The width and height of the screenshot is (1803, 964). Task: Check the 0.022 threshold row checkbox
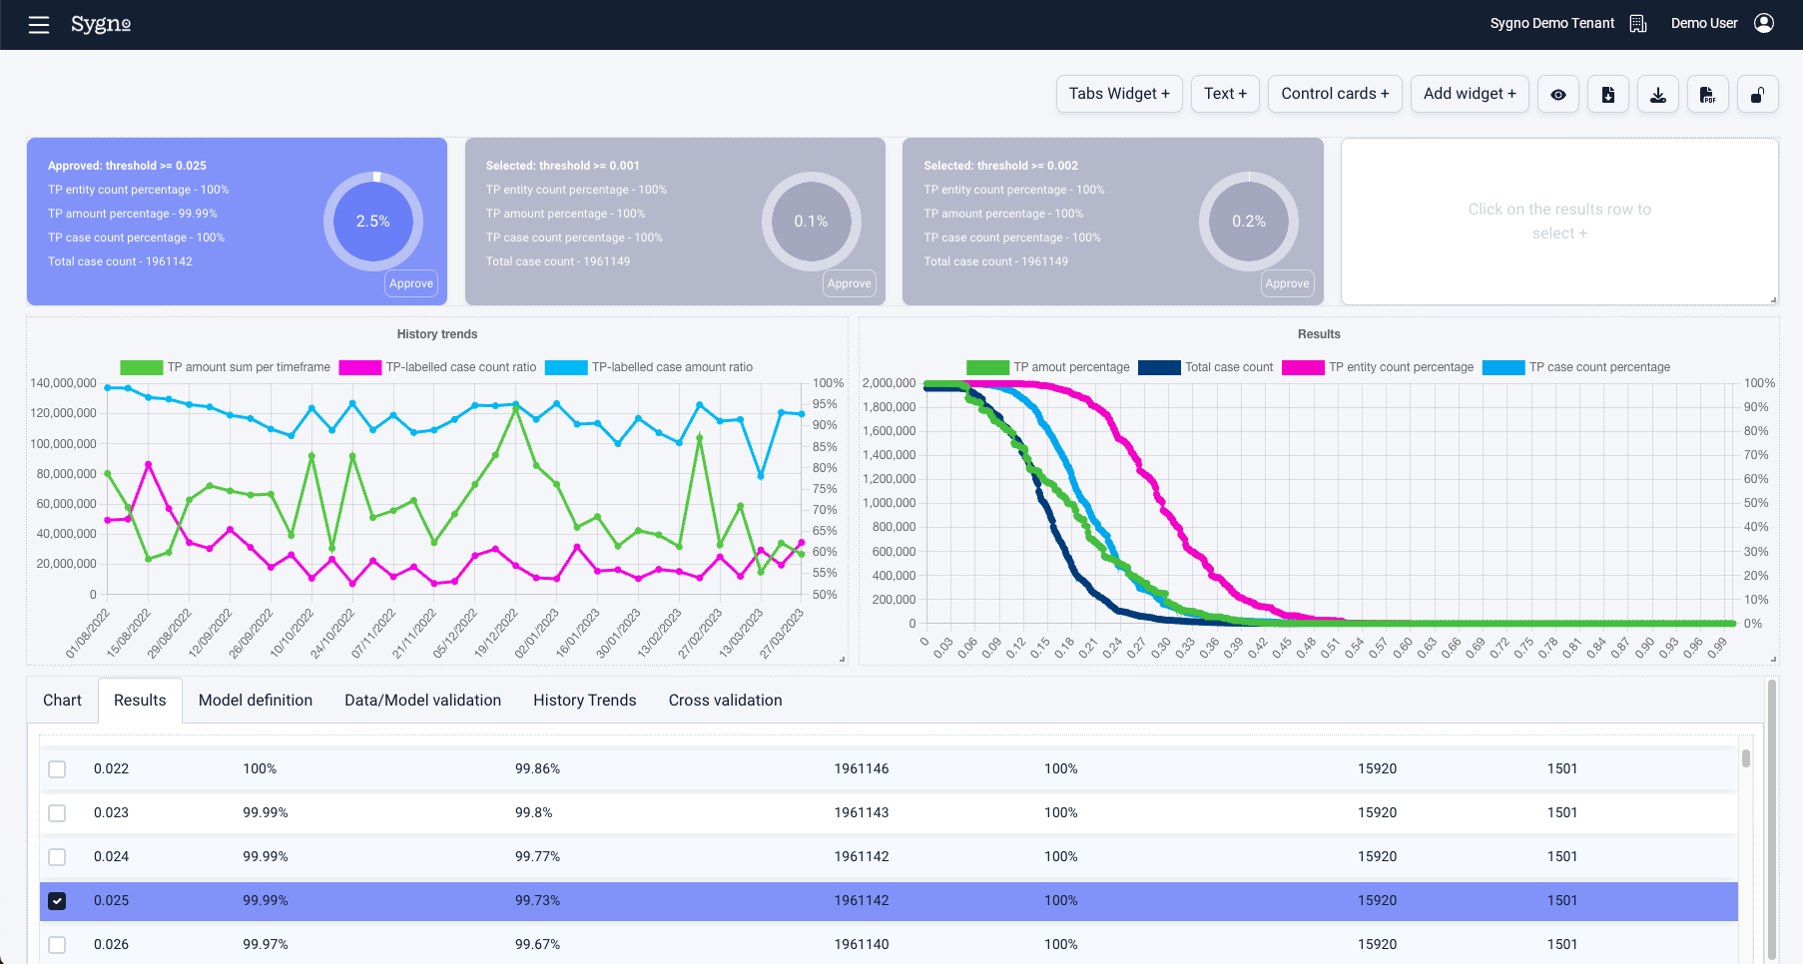pyautogui.click(x=57, y=769)
